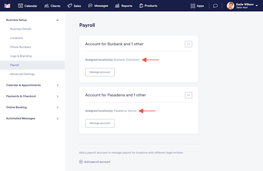Open more options for Burbank account

[x=188, y=44]
